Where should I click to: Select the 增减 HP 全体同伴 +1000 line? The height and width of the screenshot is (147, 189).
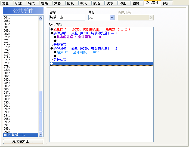(101, 52)
